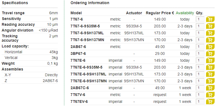Click cart icon for 7T67-6-9SH137ML
Screen dimensions: 219x110
pyautogui.click(x=210, y=33)
